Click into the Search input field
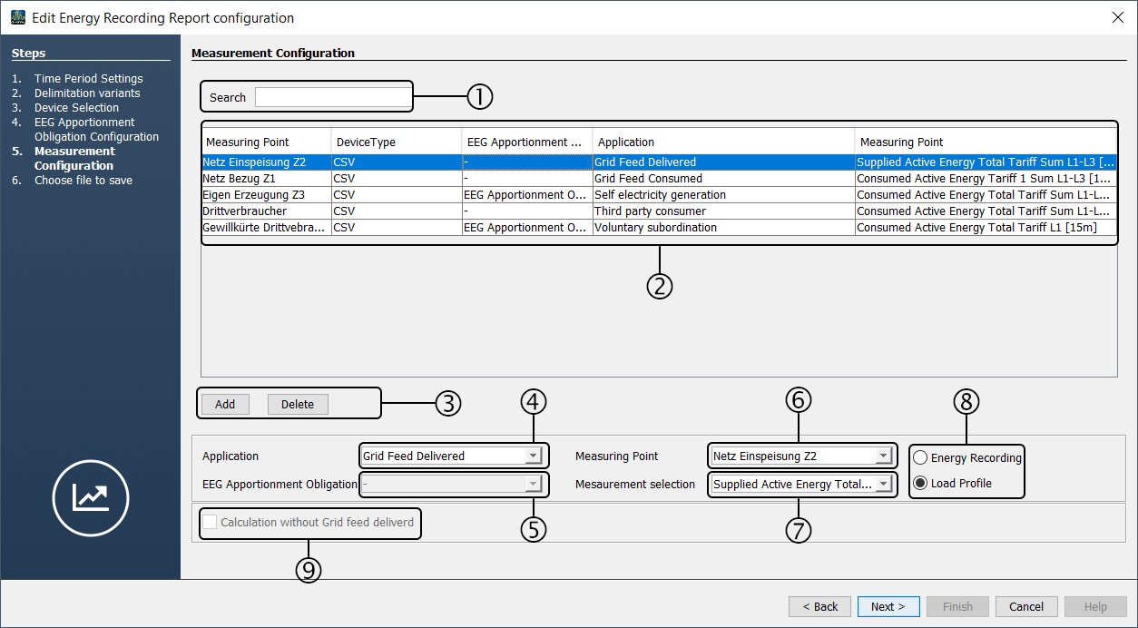The width and height of the screenshot is (1138, 628). [332, 97]
